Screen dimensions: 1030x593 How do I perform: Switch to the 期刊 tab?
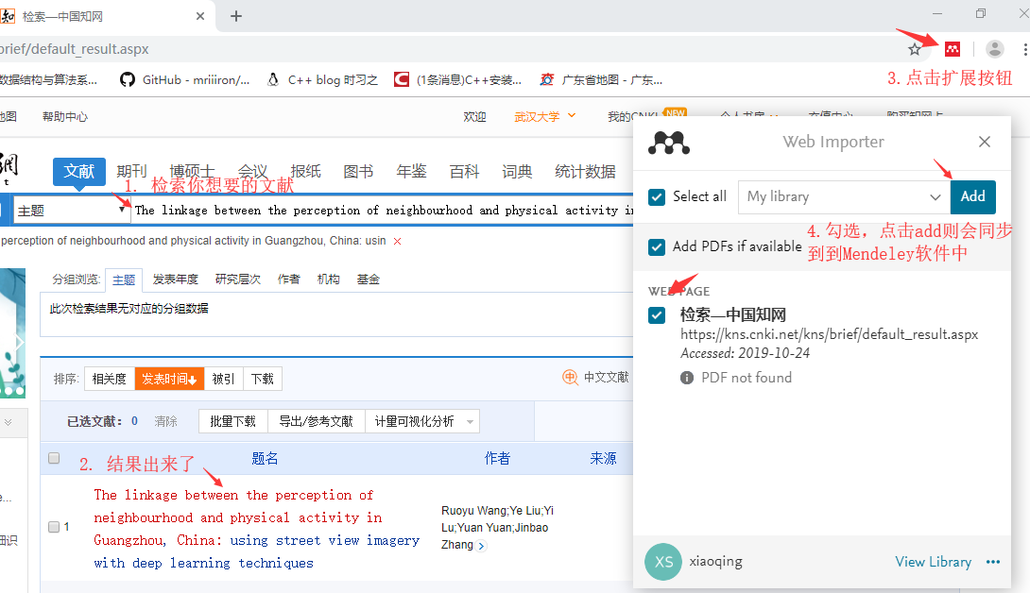tap(131, 171)
